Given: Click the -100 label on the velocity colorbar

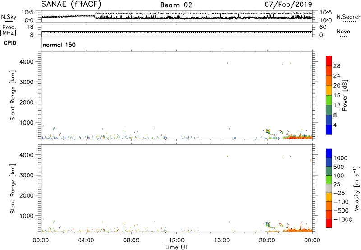Looking at the screenshot, I should pos(341,202).
